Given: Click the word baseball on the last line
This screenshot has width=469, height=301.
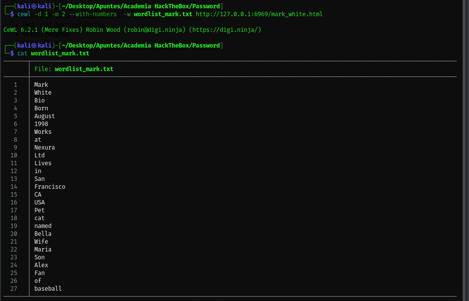Looking at the screenshot, I should coord(48,289).
